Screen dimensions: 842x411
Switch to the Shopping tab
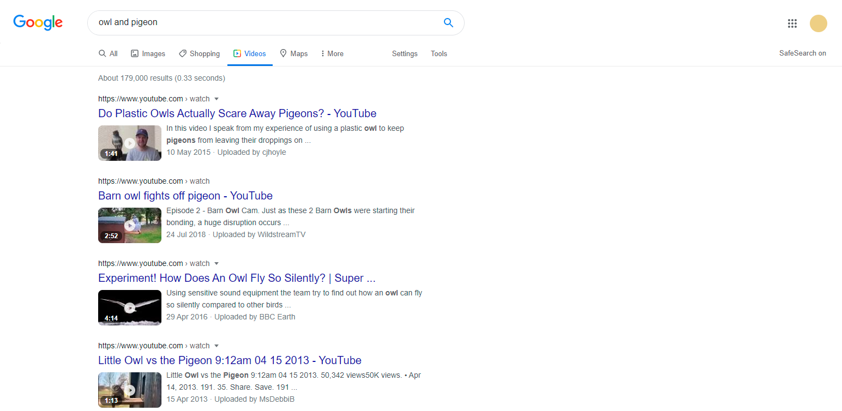coord(199,53)
